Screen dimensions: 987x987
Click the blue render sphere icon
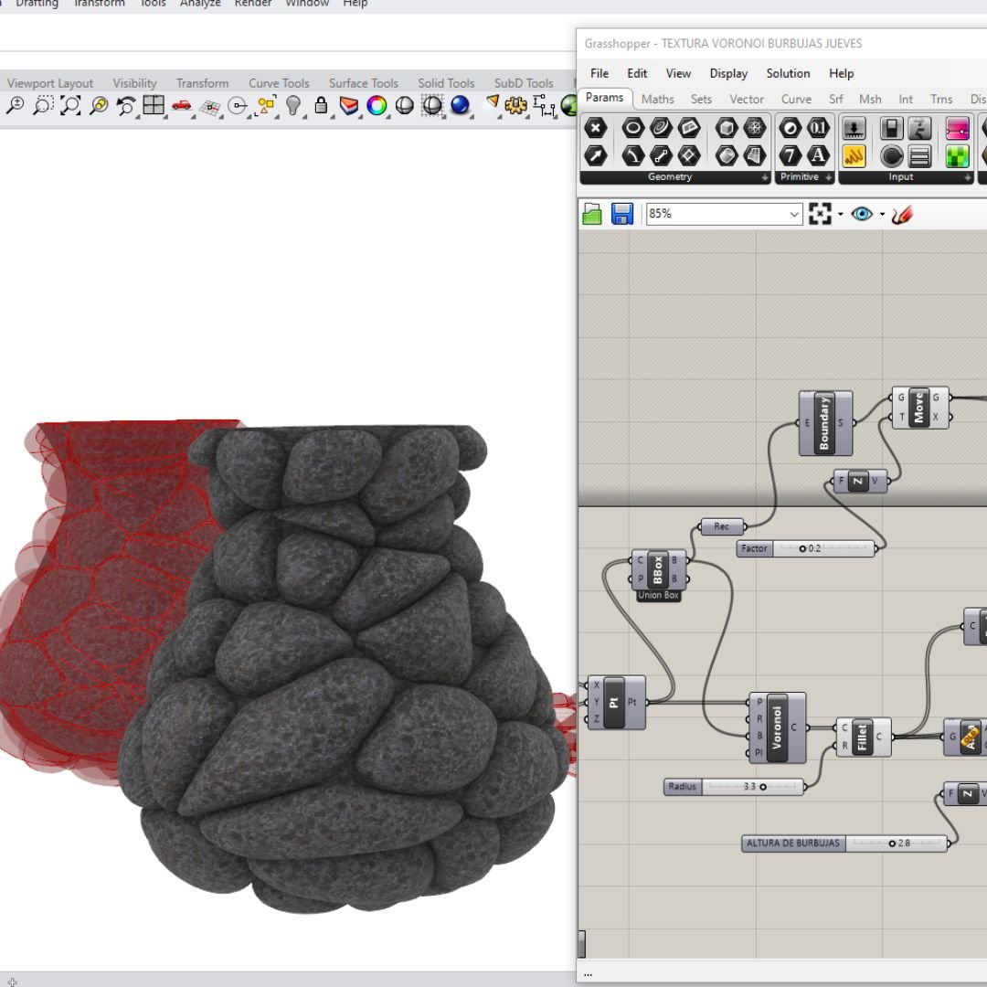pos(460,105)
